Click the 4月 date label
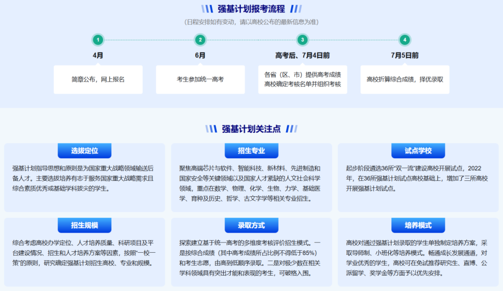503x291 pixels. click(x=98, y=55)
